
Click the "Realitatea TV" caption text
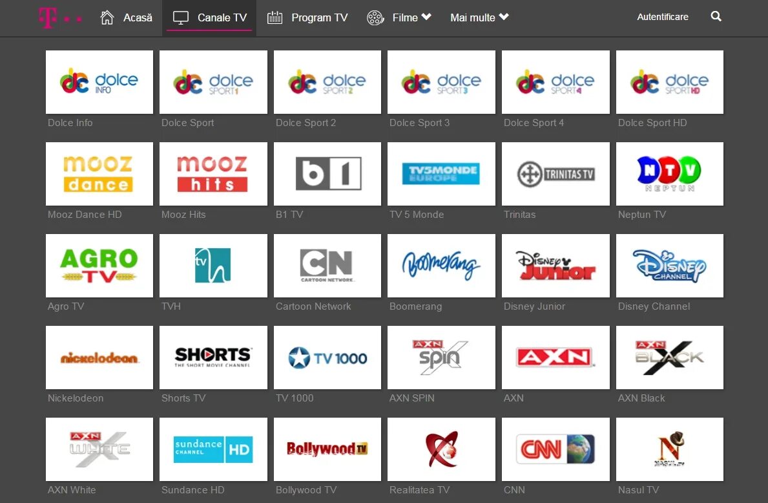tap(419, 490)
